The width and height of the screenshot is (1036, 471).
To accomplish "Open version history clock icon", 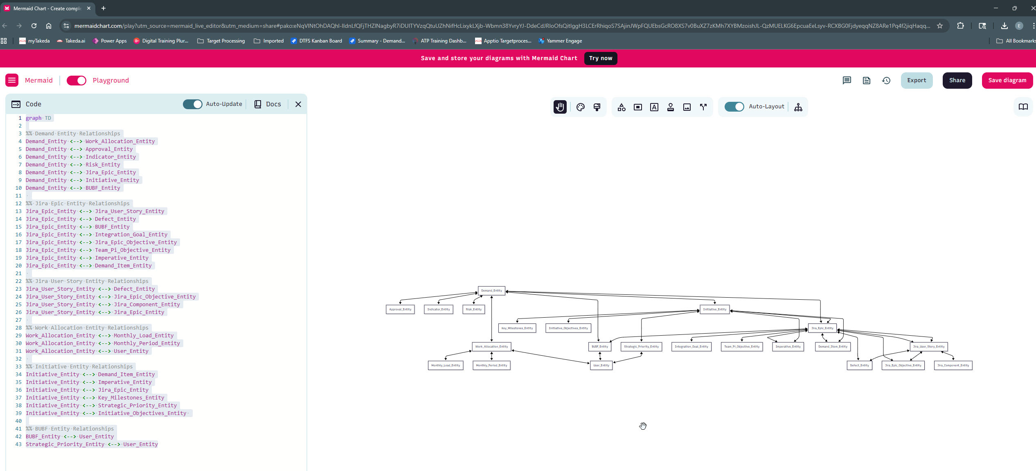I will (886, 81).
